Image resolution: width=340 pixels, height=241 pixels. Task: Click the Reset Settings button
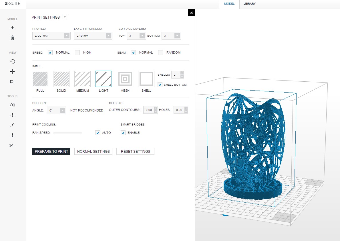135,152
